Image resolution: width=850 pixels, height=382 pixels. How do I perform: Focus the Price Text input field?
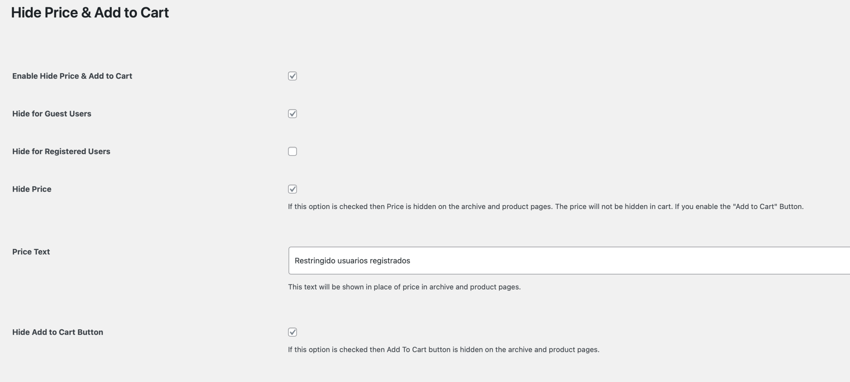tap(569, 260)
